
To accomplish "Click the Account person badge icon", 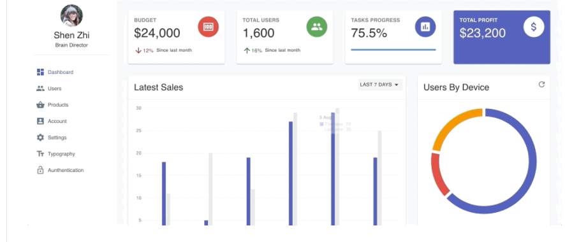I will click(x=40, y=121).
